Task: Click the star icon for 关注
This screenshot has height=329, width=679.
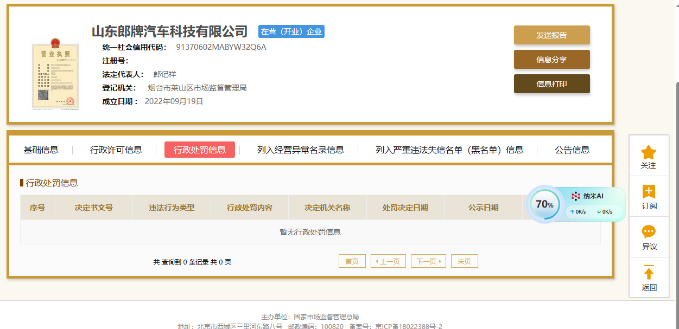Action: 649,152
